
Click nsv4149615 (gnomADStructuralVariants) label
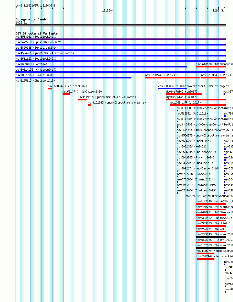(x=107, y=97)
